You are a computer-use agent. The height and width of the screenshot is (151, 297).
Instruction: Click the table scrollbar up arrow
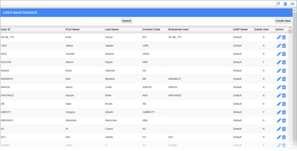tap(290, 28)
